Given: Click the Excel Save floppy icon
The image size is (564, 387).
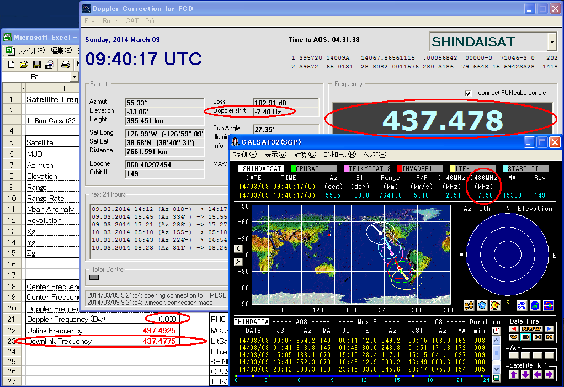Looking at the screenshot, I should click(36, 65).
